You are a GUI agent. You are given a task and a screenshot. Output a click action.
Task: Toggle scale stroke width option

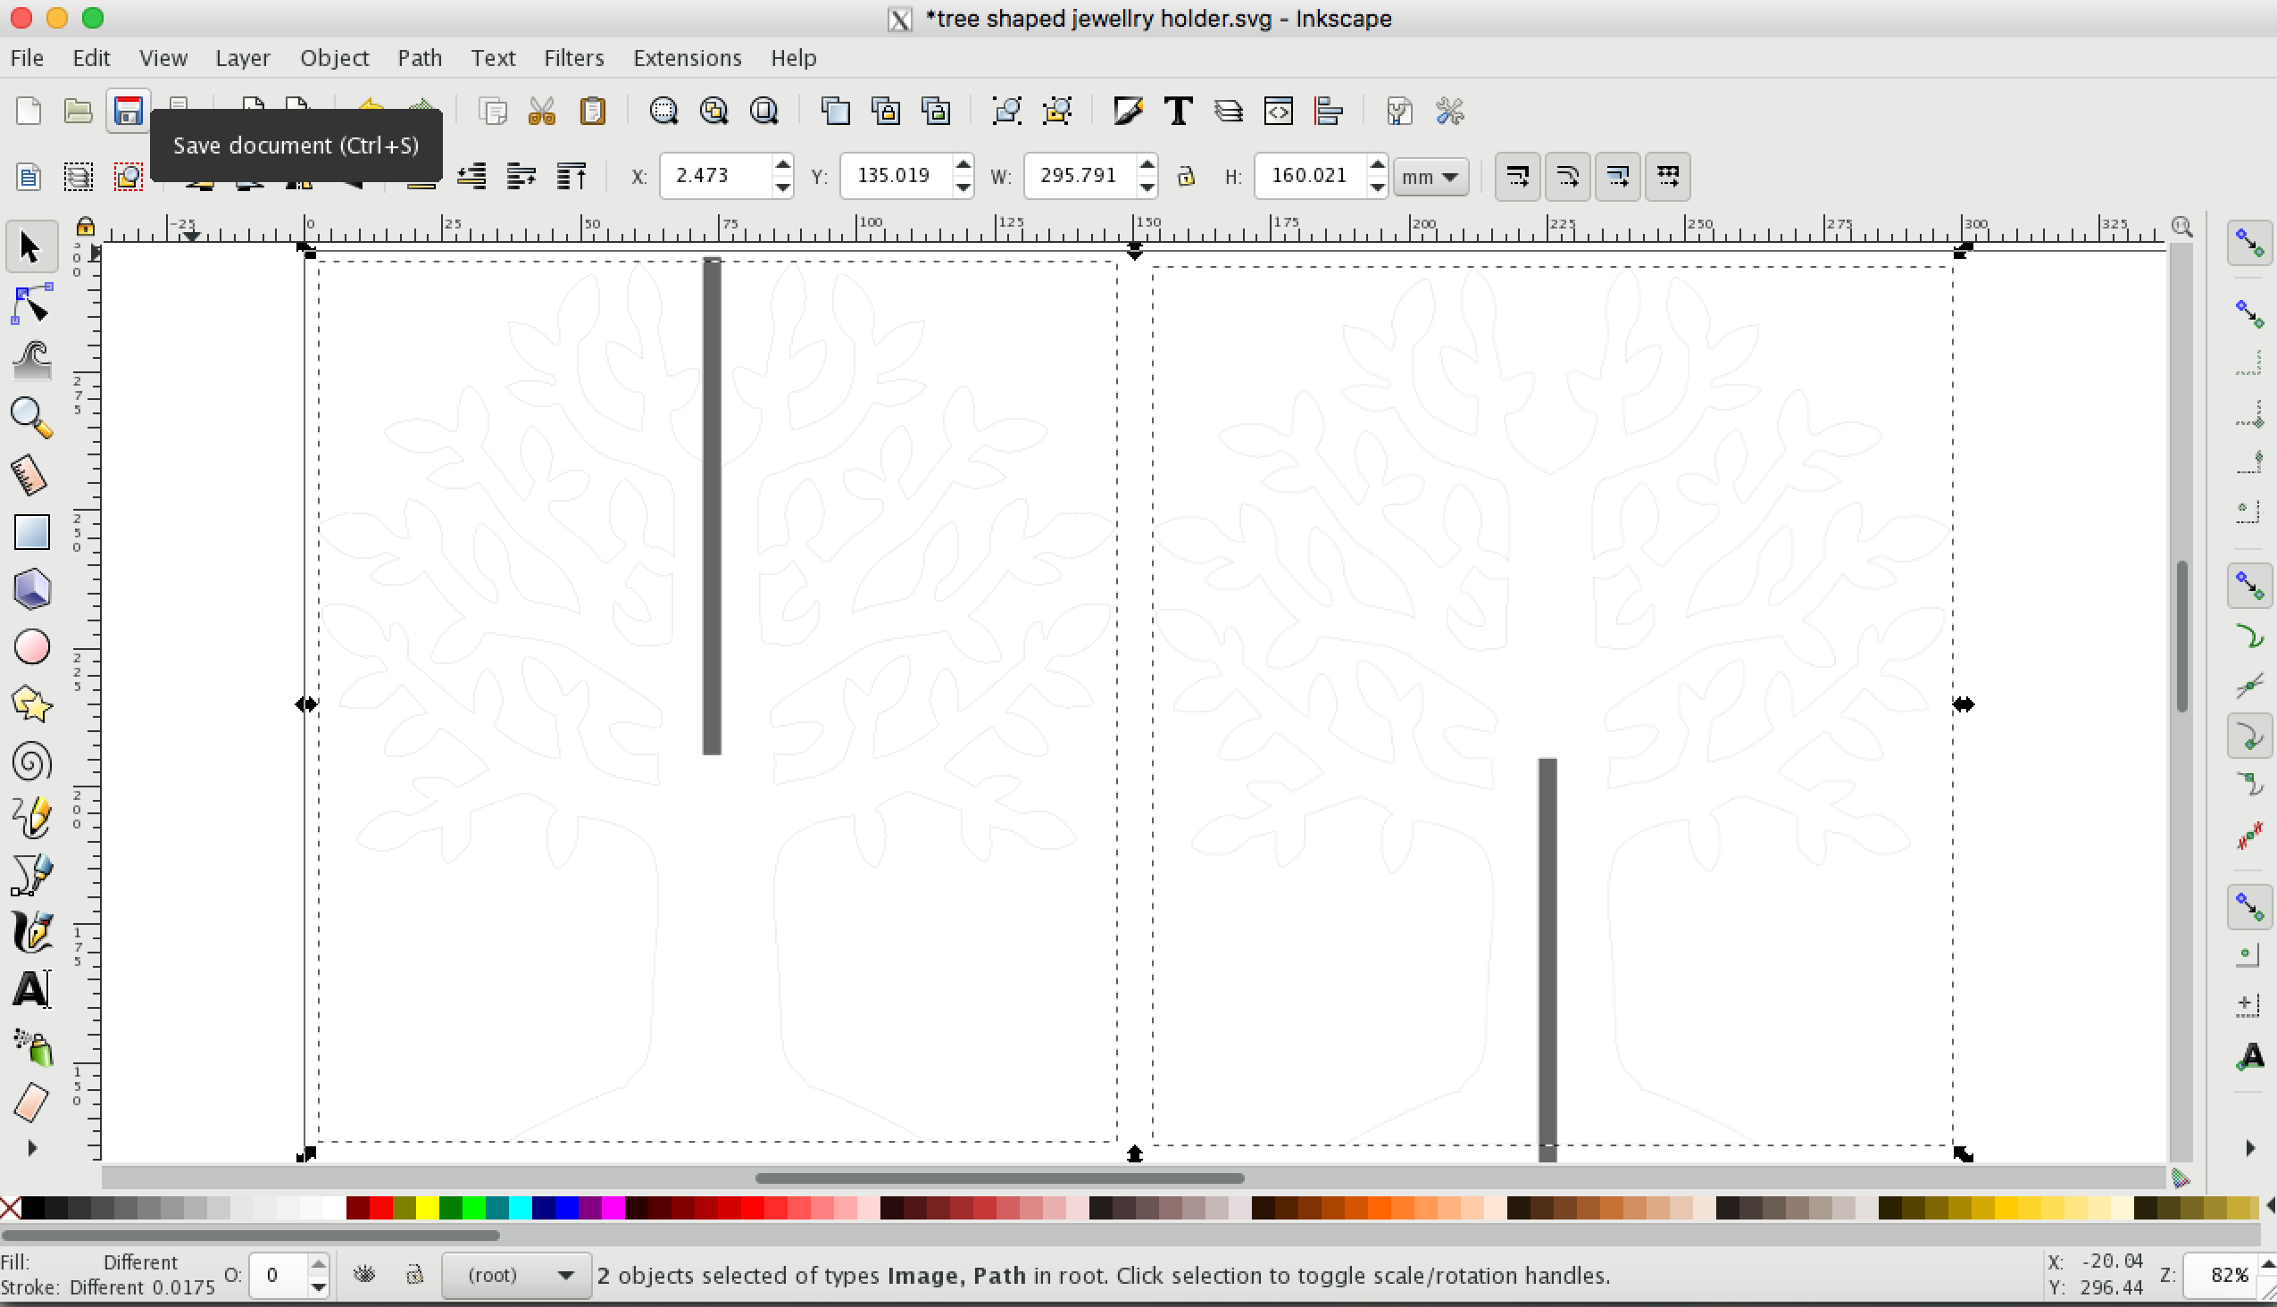tap(1517, 176)
